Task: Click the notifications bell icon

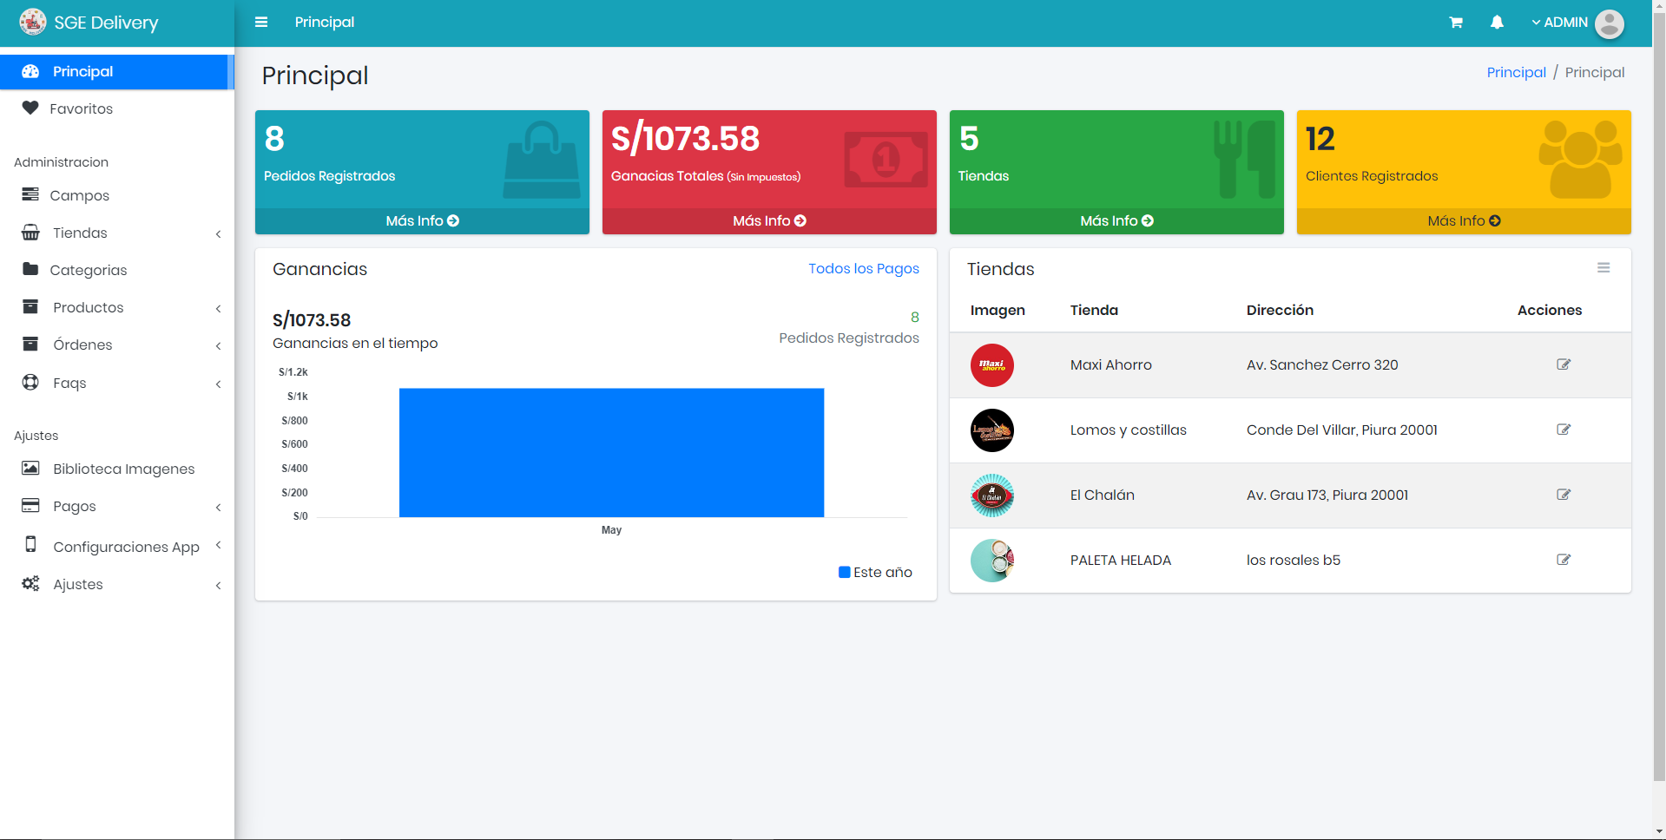Action: (1497, 23)
